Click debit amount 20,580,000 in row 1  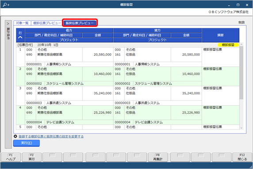103,55
